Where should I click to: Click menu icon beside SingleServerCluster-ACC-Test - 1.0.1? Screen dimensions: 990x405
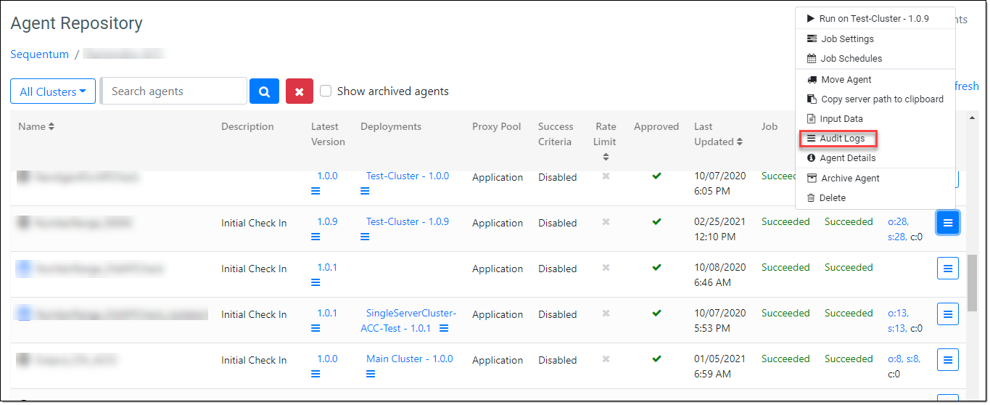(444, 328)
